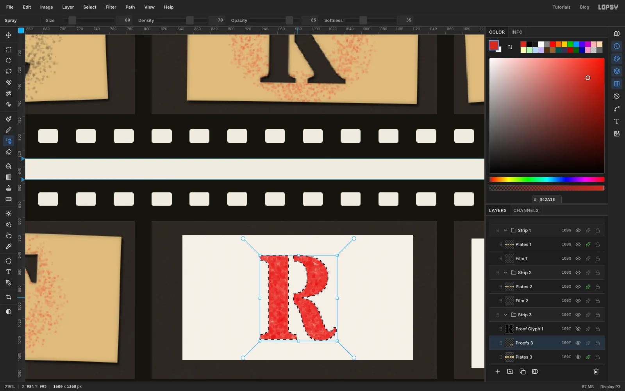
Task: Hide the Proofs 3 layer
Action: (x=578, y=343)
